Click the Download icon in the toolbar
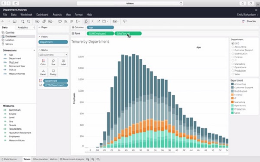The height and width of the screenshot is (162, 260). 124,21
